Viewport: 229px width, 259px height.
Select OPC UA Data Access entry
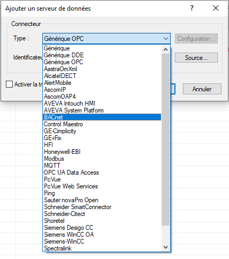click(x=102, y=172)
